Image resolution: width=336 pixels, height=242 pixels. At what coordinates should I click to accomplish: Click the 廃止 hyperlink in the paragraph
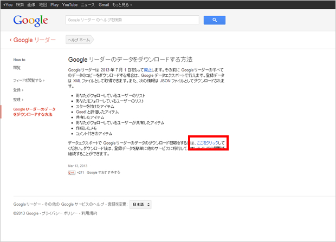147,70
